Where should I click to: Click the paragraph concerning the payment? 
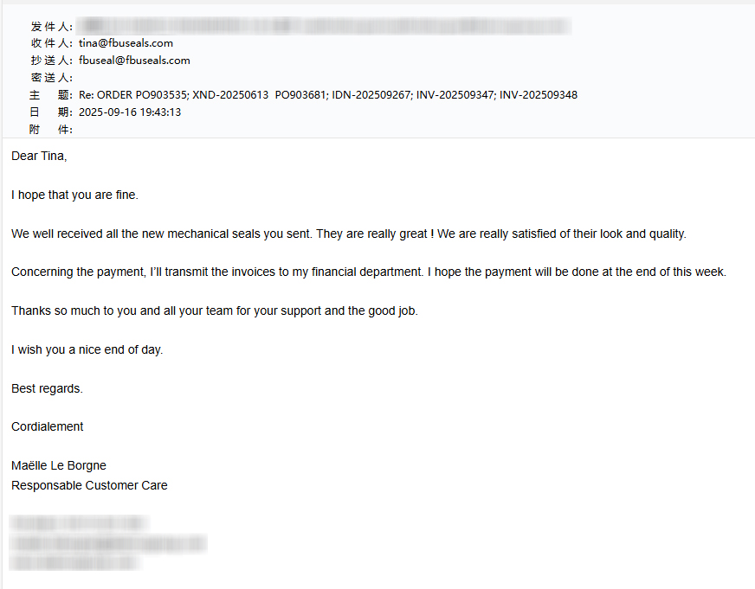[368, 272]
